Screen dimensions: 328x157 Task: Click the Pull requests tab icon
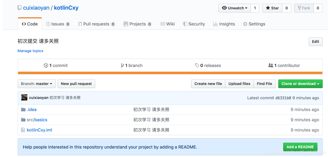click(80, 24)
